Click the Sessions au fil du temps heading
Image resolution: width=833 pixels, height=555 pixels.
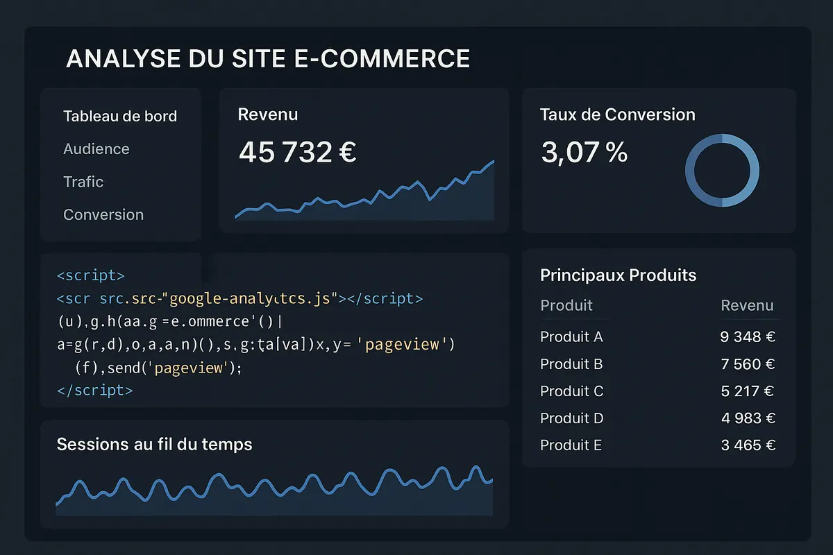click(154, 444)
